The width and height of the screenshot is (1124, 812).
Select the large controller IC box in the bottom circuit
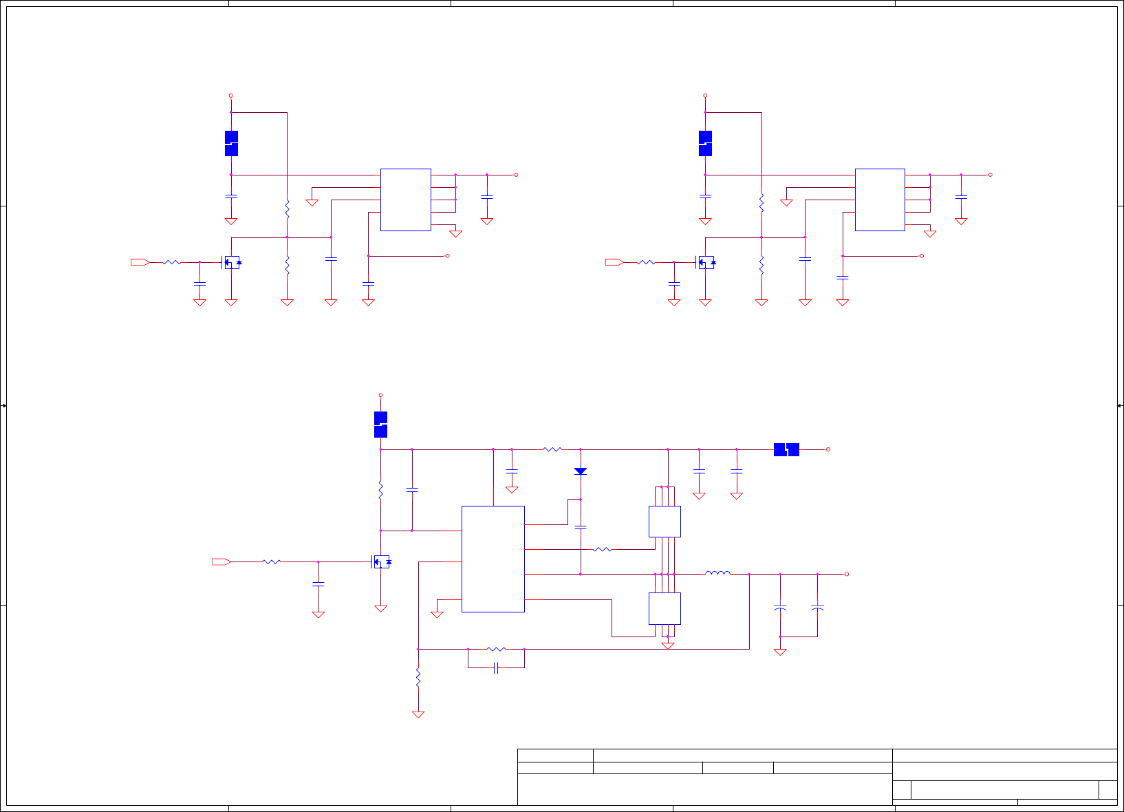pos(493,559)
